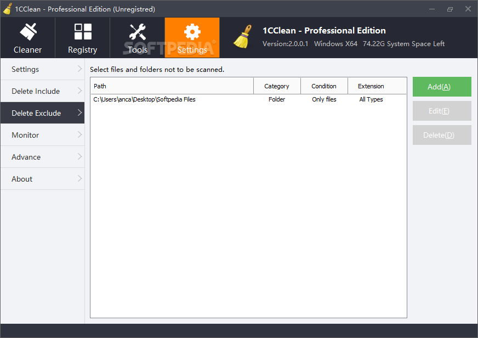
Task: Click the chevron next to Advance
Action: tap(79, 156)
